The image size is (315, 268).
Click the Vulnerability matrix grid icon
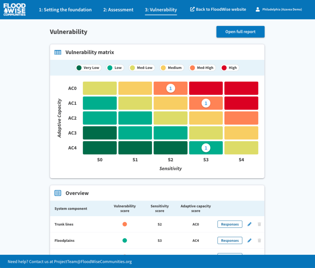[x=58, y=52]
